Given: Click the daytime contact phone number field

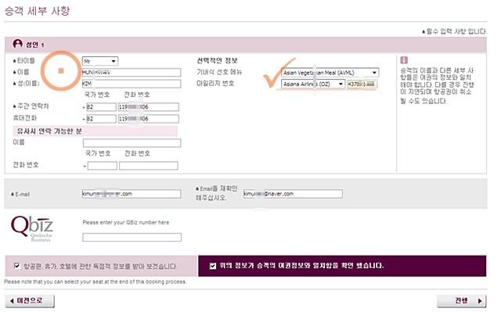Looking at the screenshot, I should (149, 107).
